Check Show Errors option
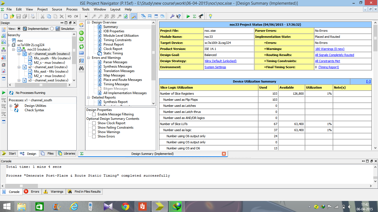This screenshot has height=212, width=378. point(94,136)
